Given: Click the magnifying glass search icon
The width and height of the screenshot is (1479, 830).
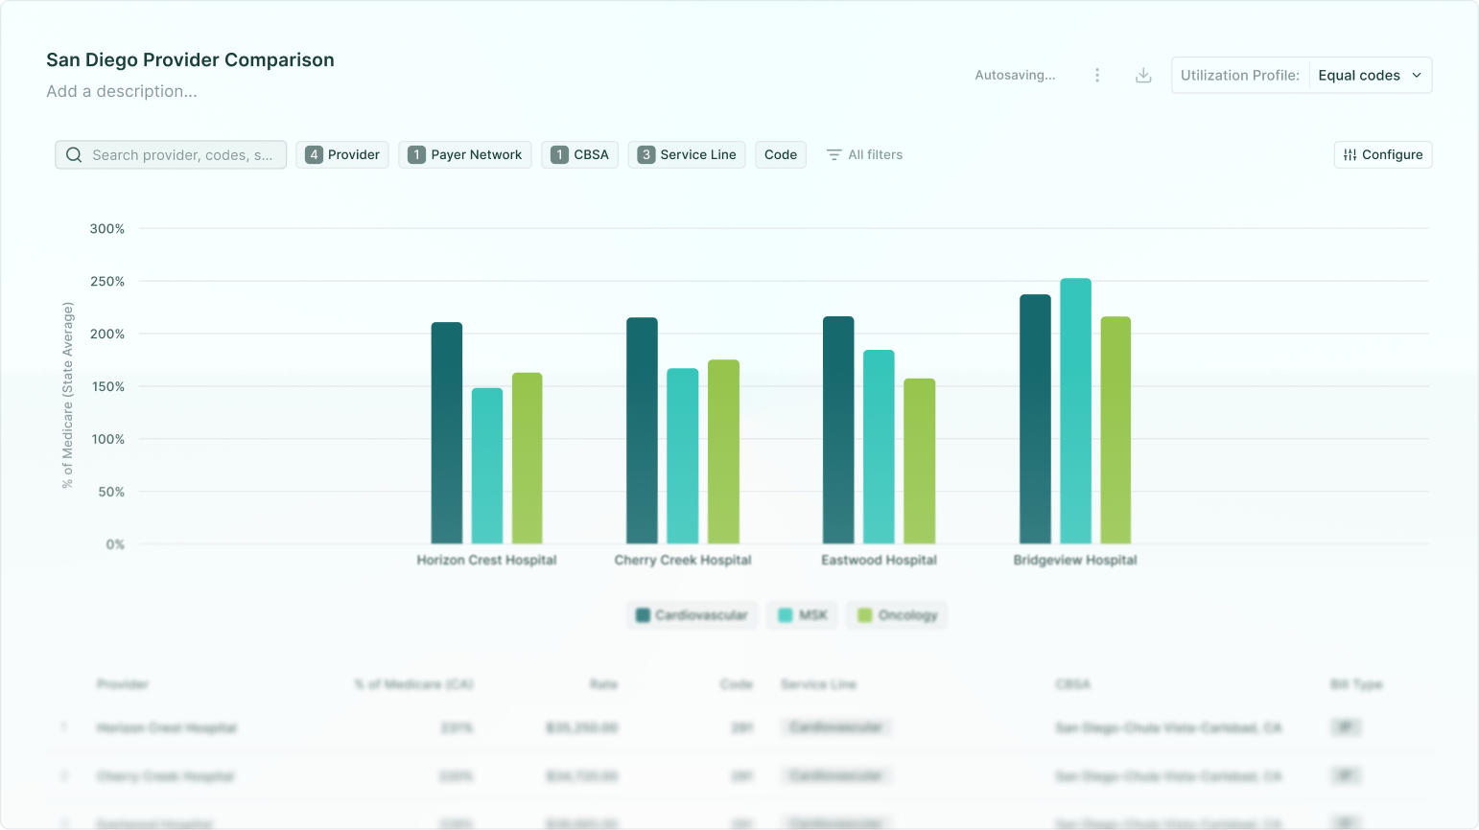Looking at the screenshot, I should [74, 154].
